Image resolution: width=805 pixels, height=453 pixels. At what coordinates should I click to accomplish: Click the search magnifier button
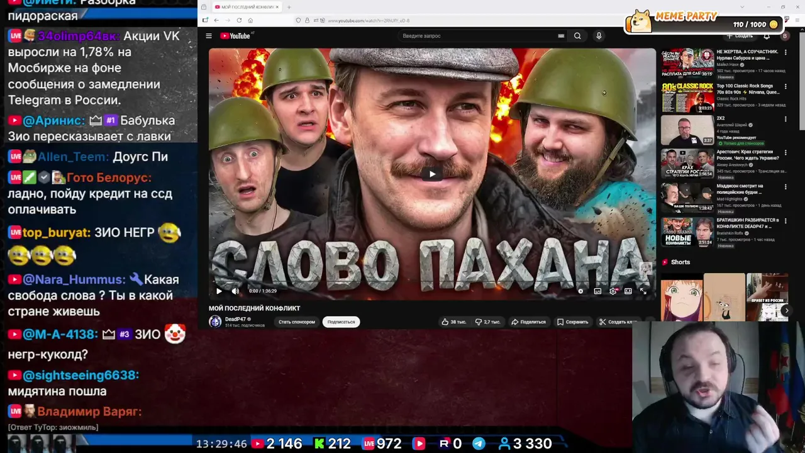577,36
